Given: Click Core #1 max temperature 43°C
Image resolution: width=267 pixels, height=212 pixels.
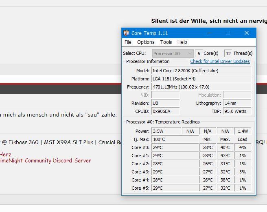Looking at the screenshot, I should pyautogui.click(x=225, y=156).
